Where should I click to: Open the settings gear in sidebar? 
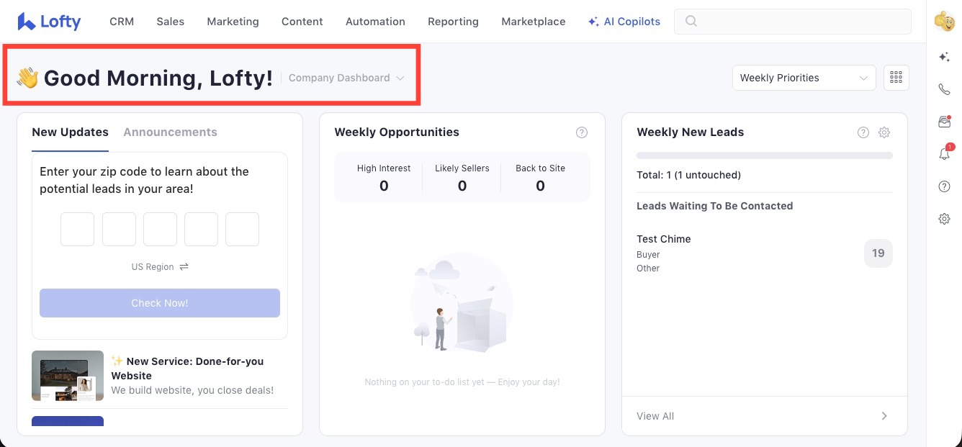pyautogui.click(x=945, y=219)
